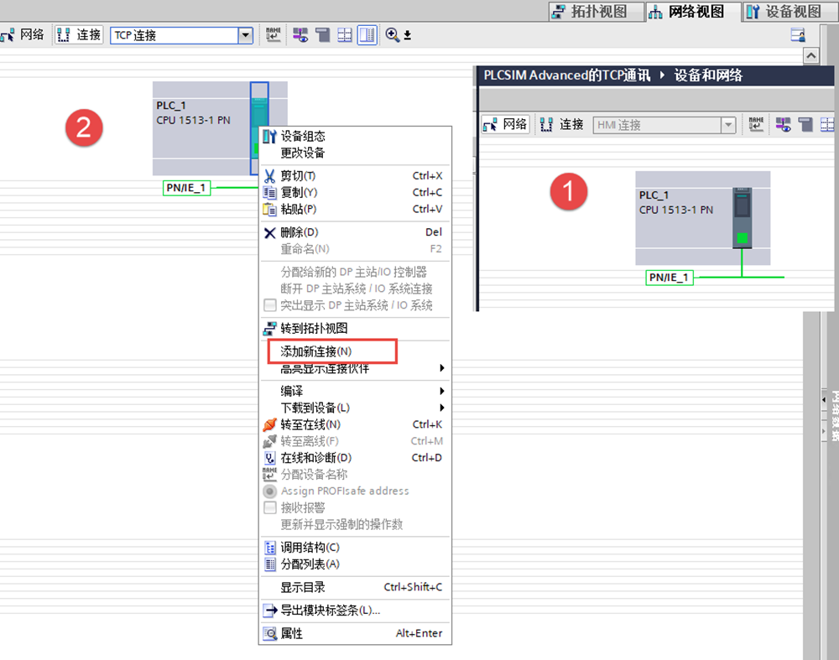This screenshot has width=839, height=660.
Task: Toggle the 连接 (Connections) toolbar button
Action: pyautogui.click(x=79, y=35)
